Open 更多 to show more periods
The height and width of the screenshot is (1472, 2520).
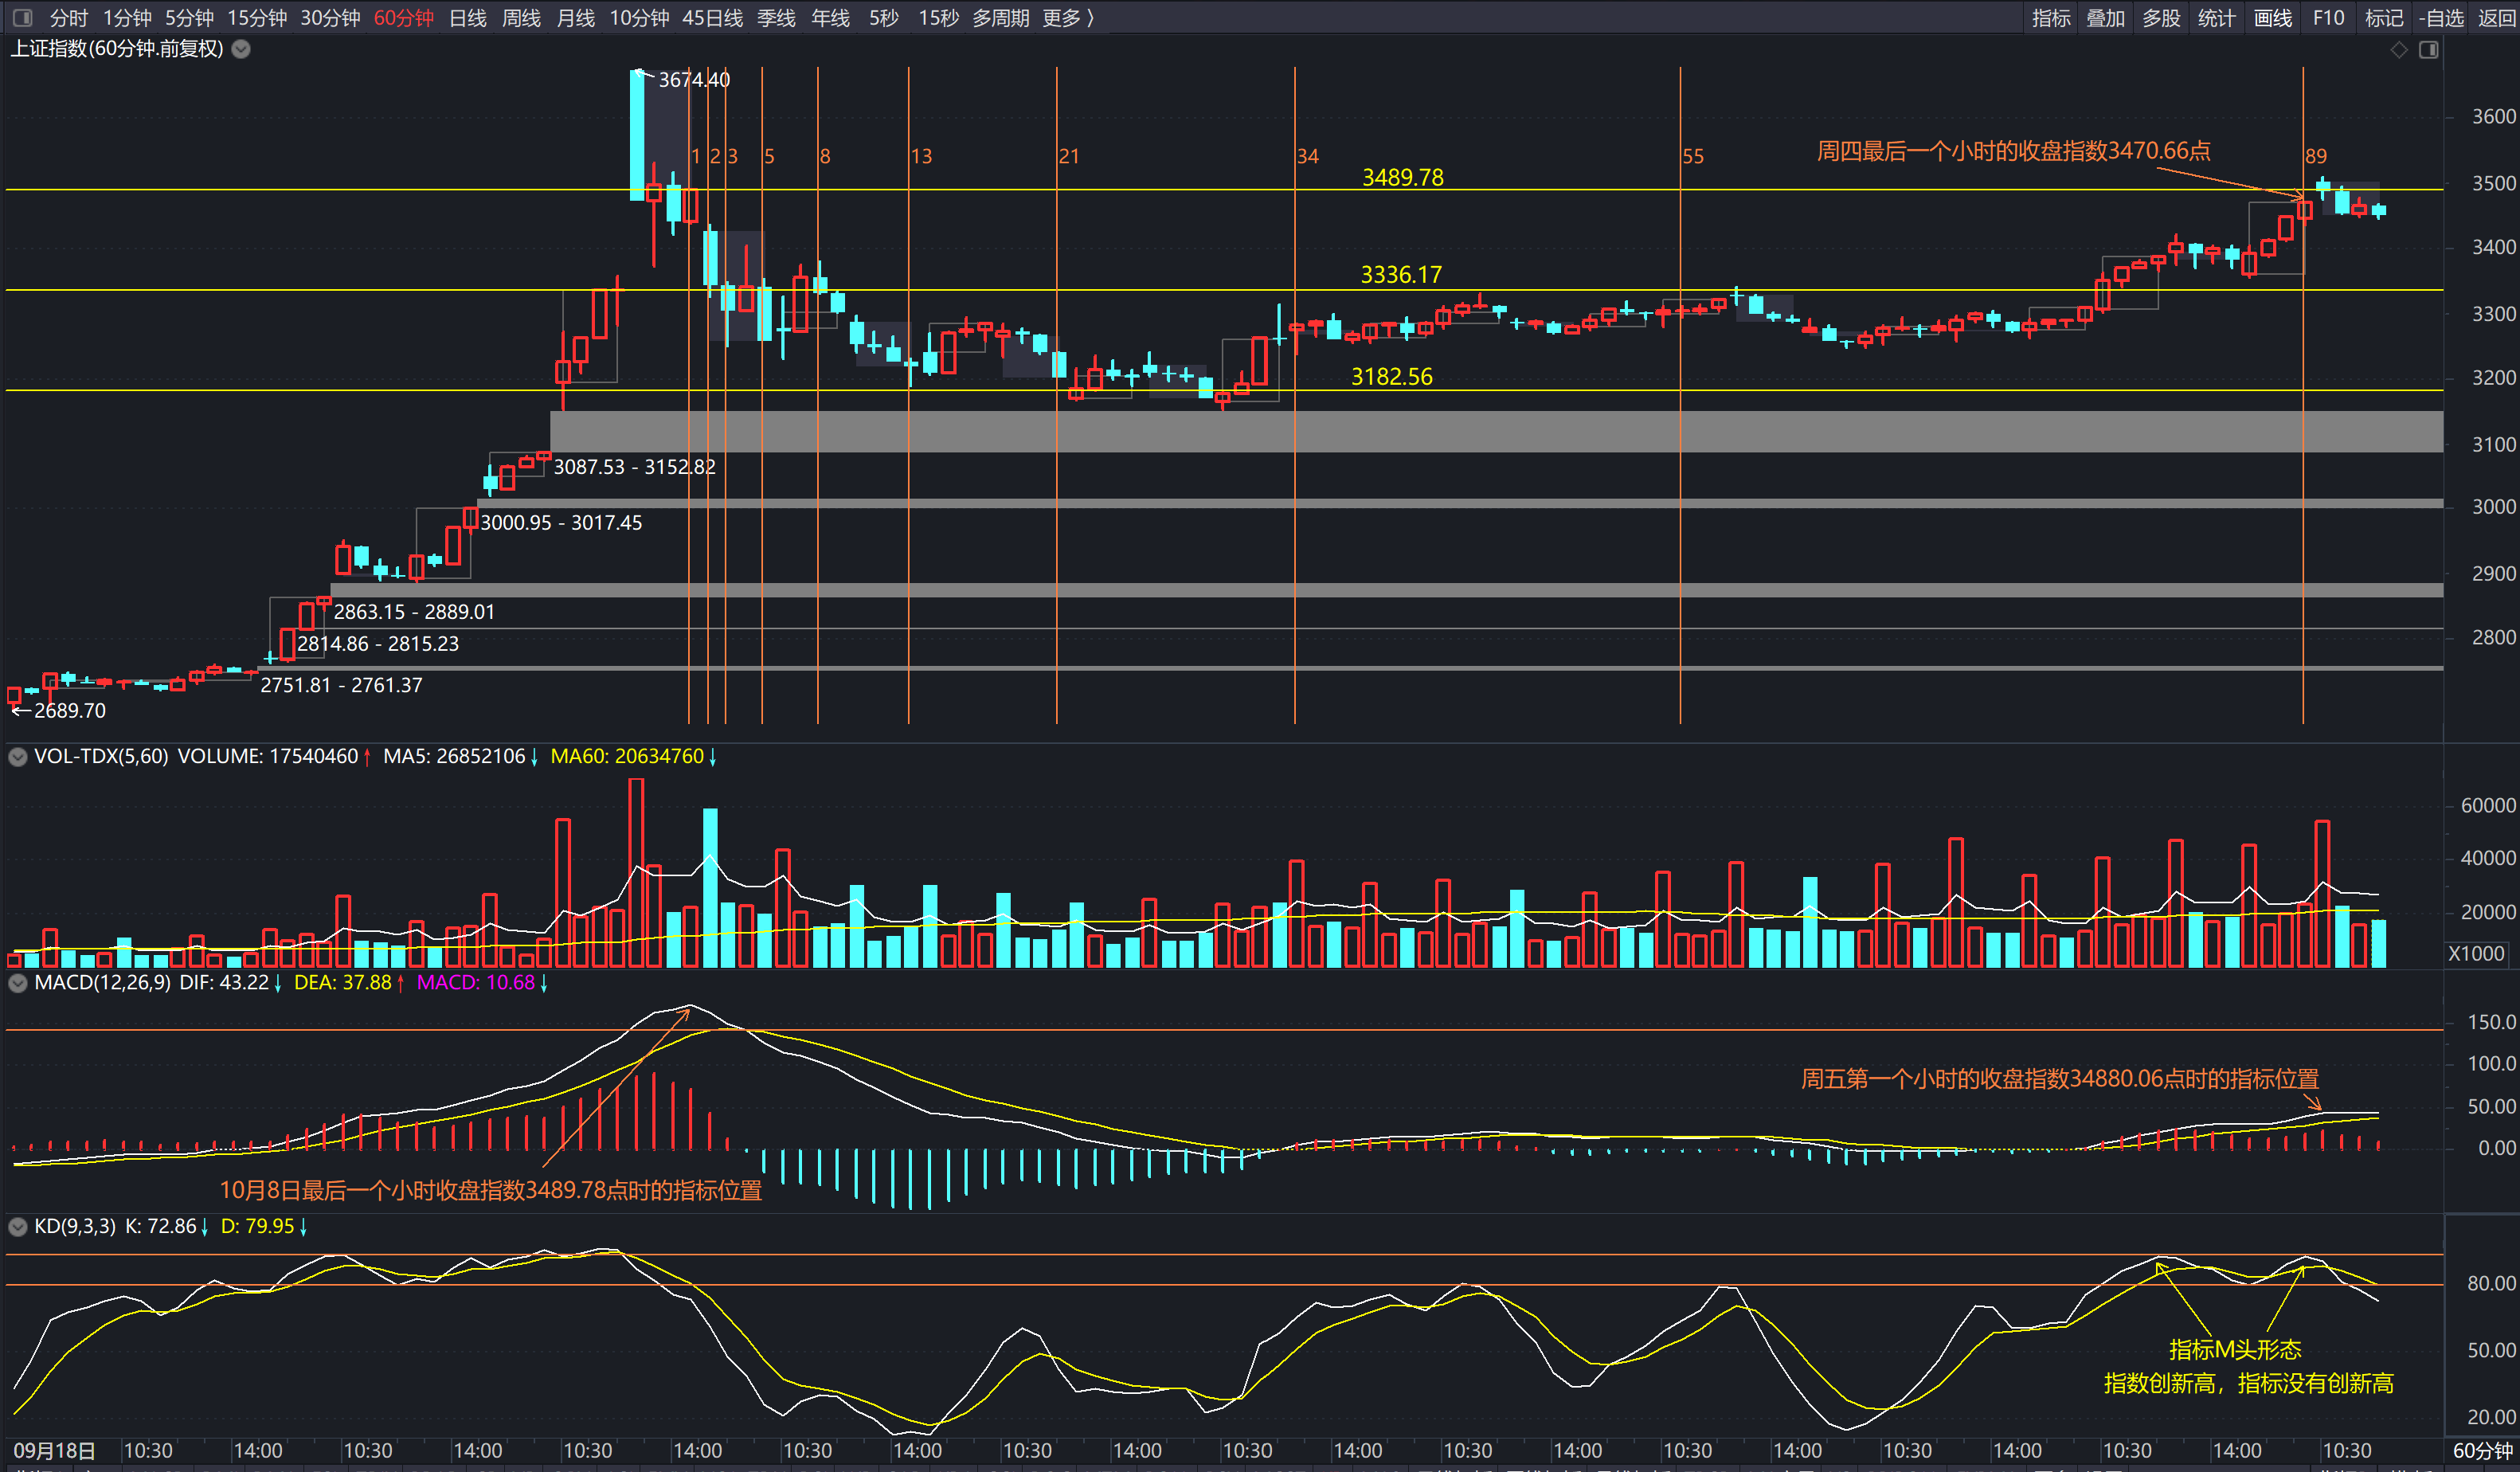click(1067, 18)
